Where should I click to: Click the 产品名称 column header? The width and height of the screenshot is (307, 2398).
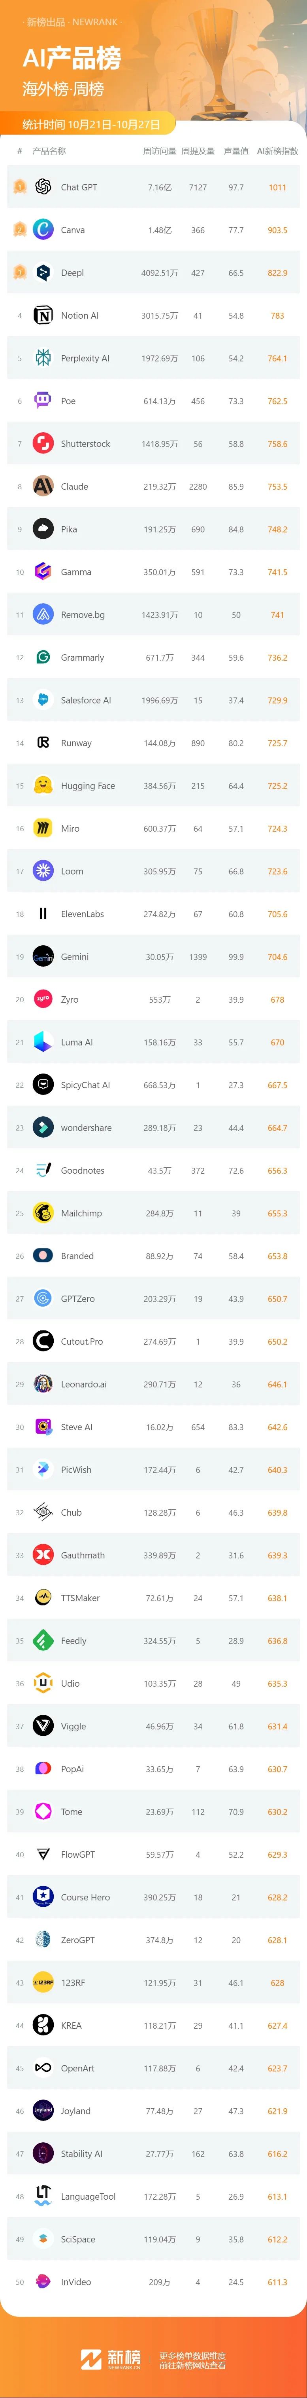49,151
